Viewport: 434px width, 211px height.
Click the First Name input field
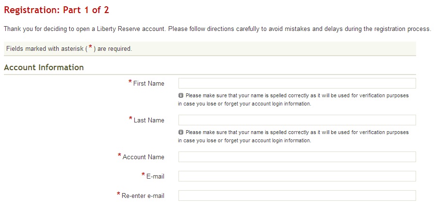(x=297, y=83)
